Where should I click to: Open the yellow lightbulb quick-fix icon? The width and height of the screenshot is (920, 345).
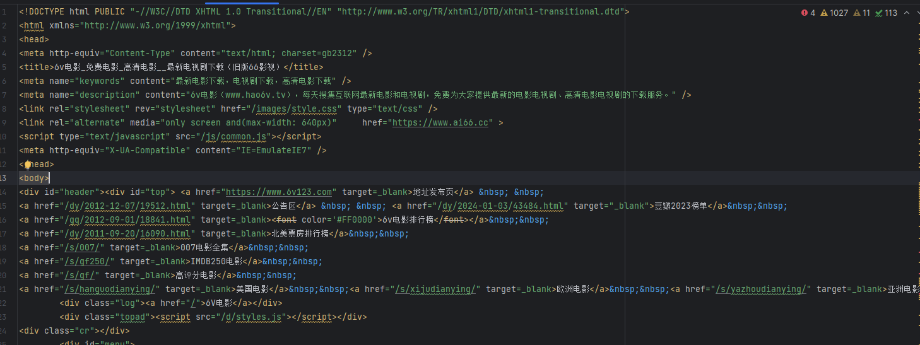[x=28, y=164]
